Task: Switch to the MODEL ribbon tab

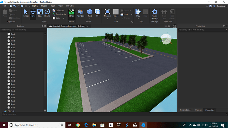Action: pos(44,6)
